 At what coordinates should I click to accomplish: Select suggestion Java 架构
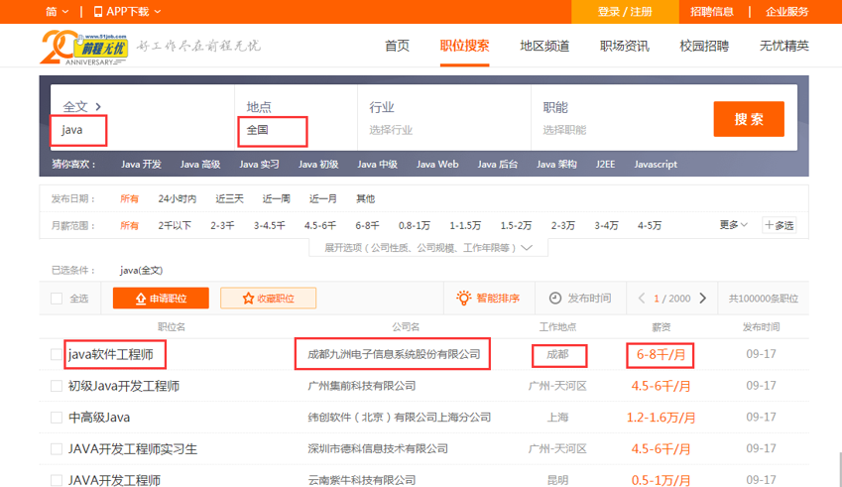(556, 165)
